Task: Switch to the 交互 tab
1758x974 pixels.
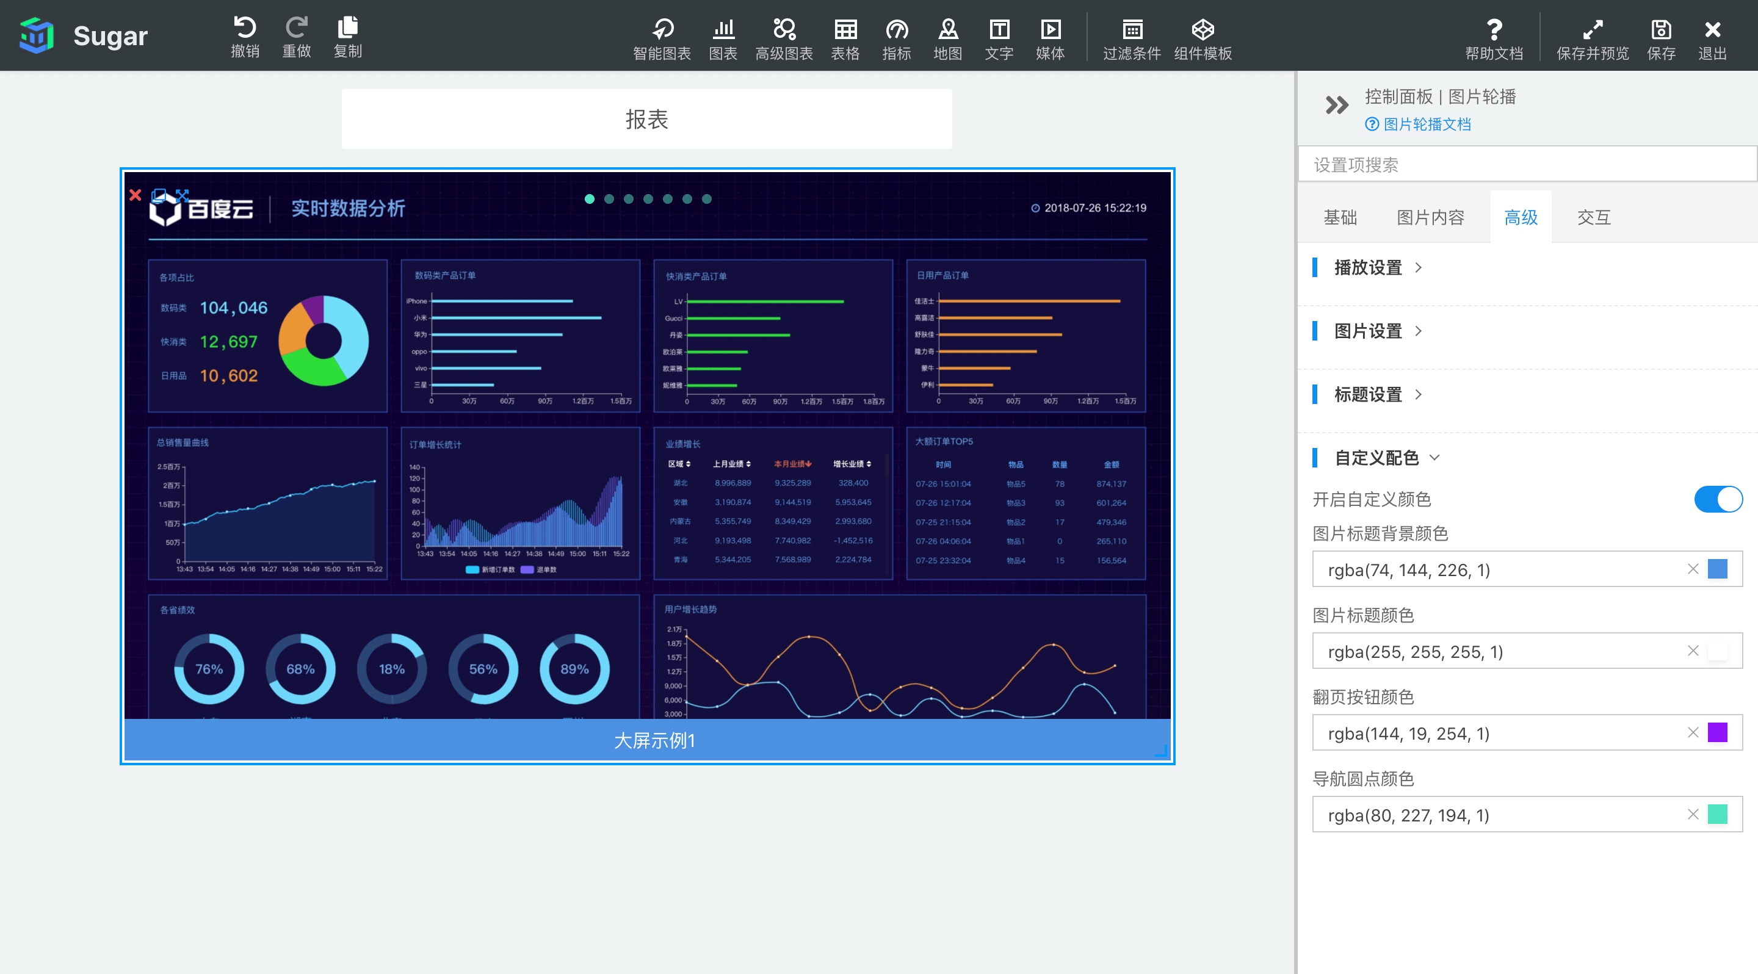Action: pos(1594,218)
